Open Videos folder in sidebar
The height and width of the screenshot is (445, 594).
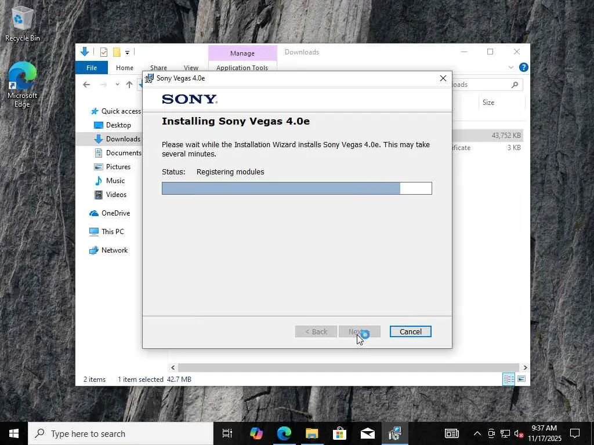click(x=111, y=195)
